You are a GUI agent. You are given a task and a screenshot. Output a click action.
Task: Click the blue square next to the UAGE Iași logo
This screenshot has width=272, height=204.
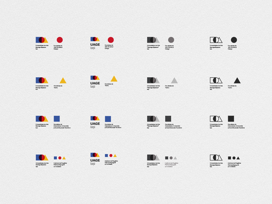pyautogui.click(x=108, y=119)
